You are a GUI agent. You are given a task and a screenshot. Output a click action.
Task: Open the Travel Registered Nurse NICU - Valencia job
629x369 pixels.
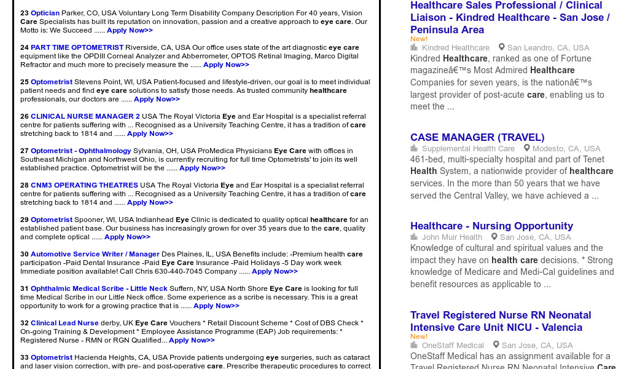click(501, 321)
